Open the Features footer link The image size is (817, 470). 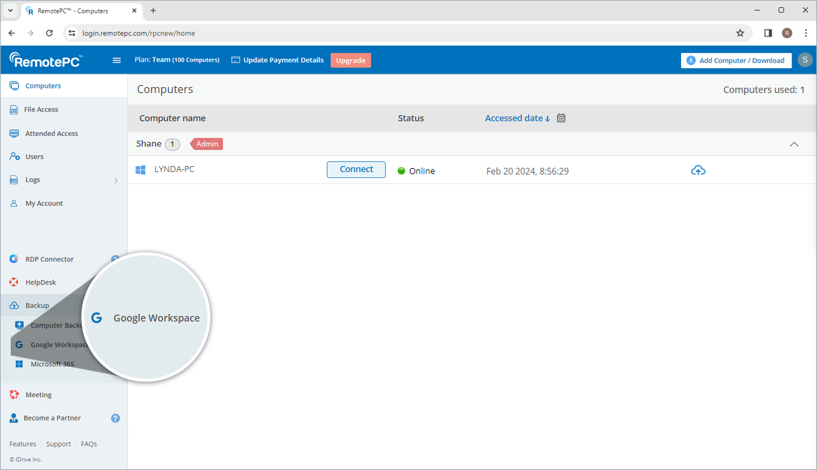(x=23, y=444)
